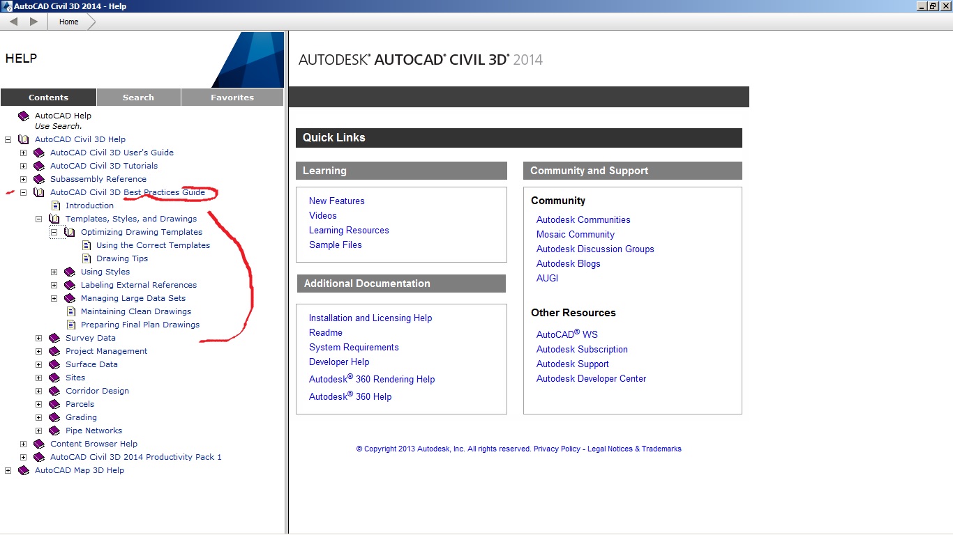Open the System Requirements link
The width and height of the screenshot is (953, 535).
[x=354, y=347]
